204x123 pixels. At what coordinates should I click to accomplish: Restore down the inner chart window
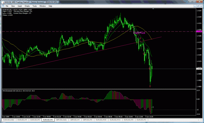point(198,6)
